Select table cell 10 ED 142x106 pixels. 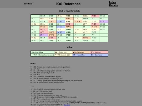pyautogui.click(x=44, y=16)
